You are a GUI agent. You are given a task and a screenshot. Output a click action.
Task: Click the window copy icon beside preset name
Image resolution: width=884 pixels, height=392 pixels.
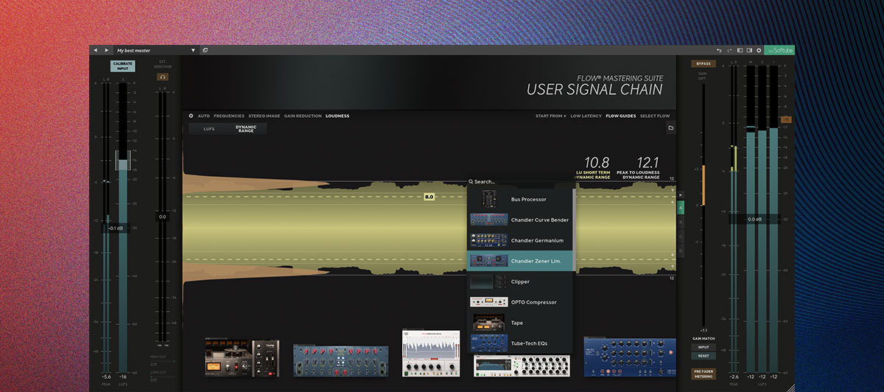(x=206, y=50)
